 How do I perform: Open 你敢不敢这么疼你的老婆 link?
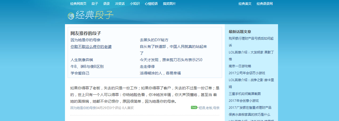pyautogui.click(x=91, y=47)
